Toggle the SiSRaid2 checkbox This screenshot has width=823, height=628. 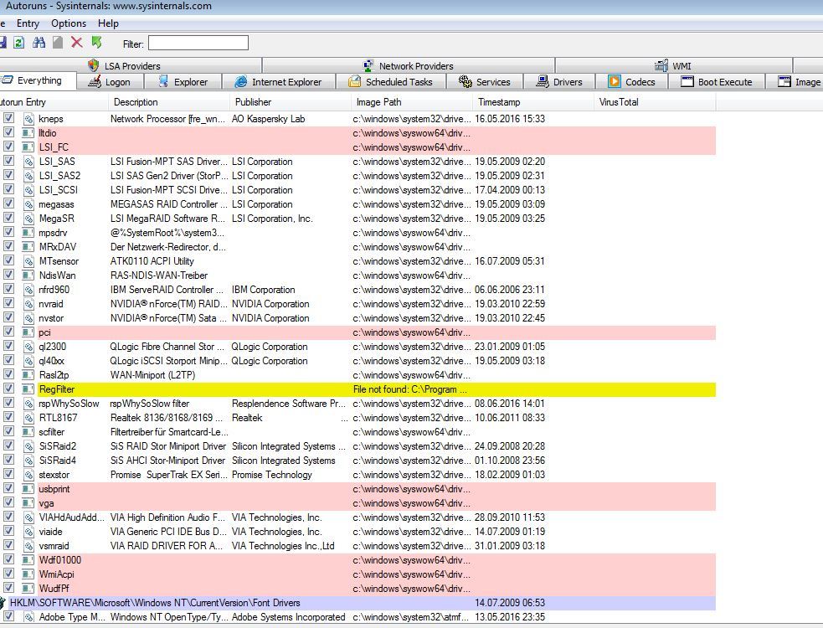pyautogui.click(x=8, y=445)
